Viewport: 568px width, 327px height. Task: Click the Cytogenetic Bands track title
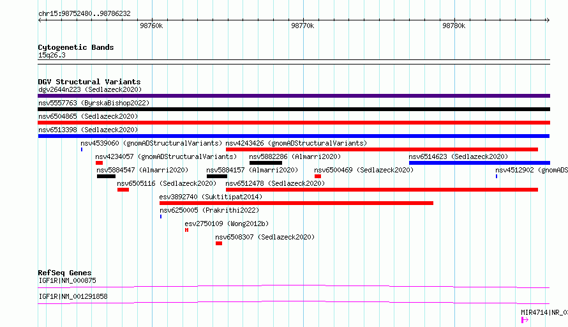(76, 47)
